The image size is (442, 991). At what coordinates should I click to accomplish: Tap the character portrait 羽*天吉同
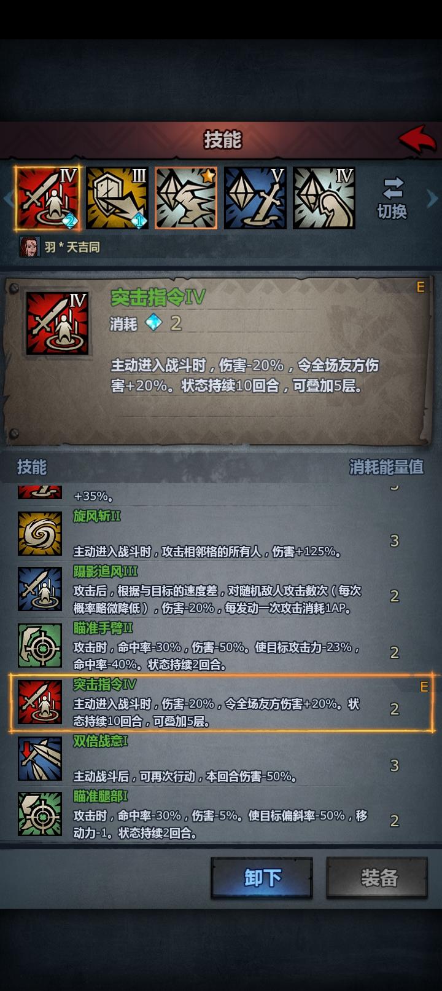coord(29,247)
